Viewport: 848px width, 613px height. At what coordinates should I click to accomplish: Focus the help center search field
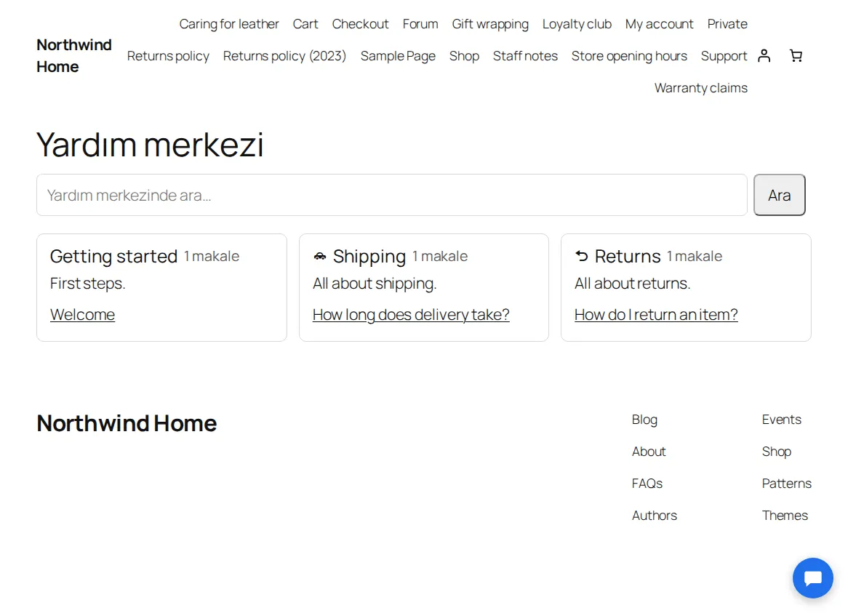(x=391, y=195)
